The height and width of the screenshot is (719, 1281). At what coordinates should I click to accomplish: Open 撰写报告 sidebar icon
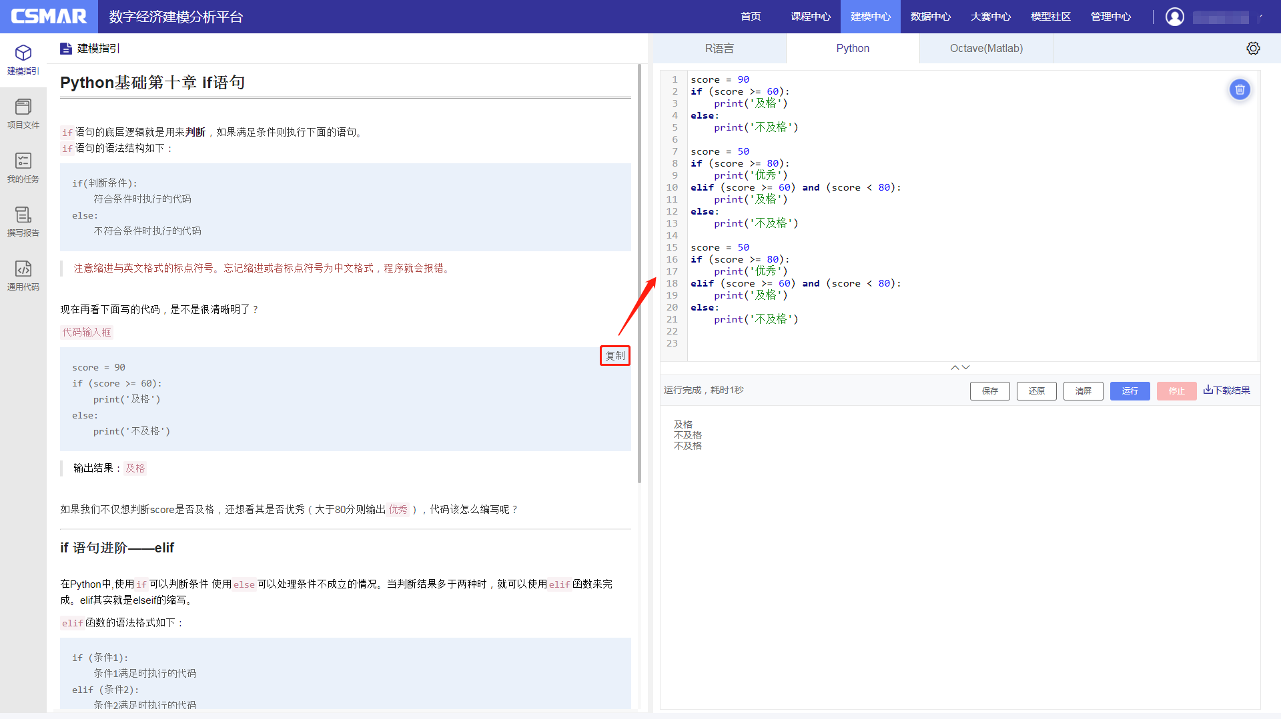point(23,221)
